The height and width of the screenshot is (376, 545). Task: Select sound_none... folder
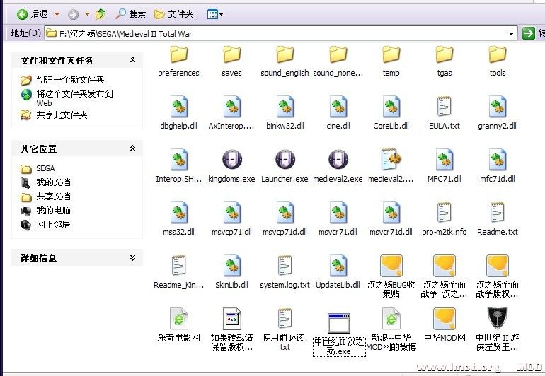coord(338,61)
